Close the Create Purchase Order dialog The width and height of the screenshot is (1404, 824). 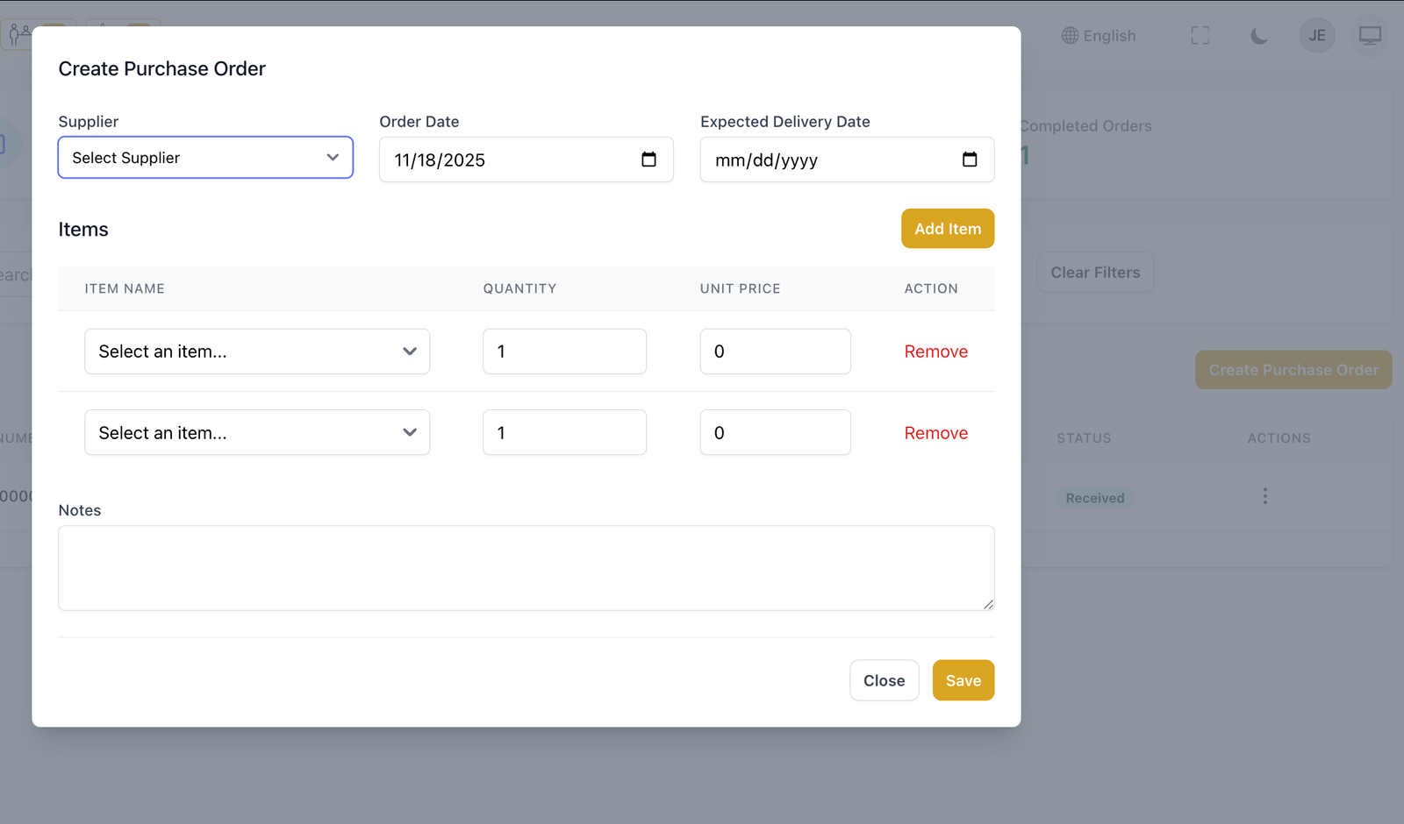tap(884, 680)
